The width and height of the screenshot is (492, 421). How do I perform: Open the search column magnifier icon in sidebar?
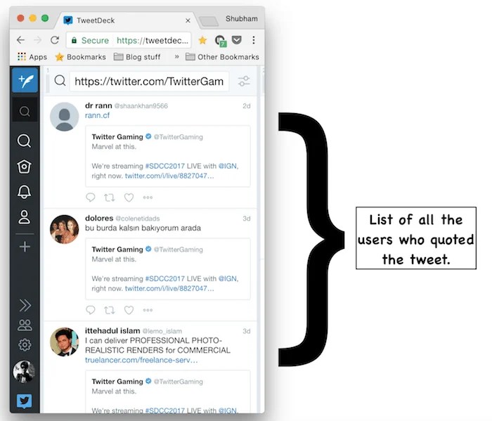pyautogui.click(x=24, y=141)
